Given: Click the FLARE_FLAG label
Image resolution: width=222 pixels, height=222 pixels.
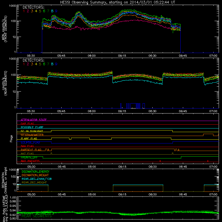Looking at the screenshot, I should pyautogui.click(x=29, y=138).
